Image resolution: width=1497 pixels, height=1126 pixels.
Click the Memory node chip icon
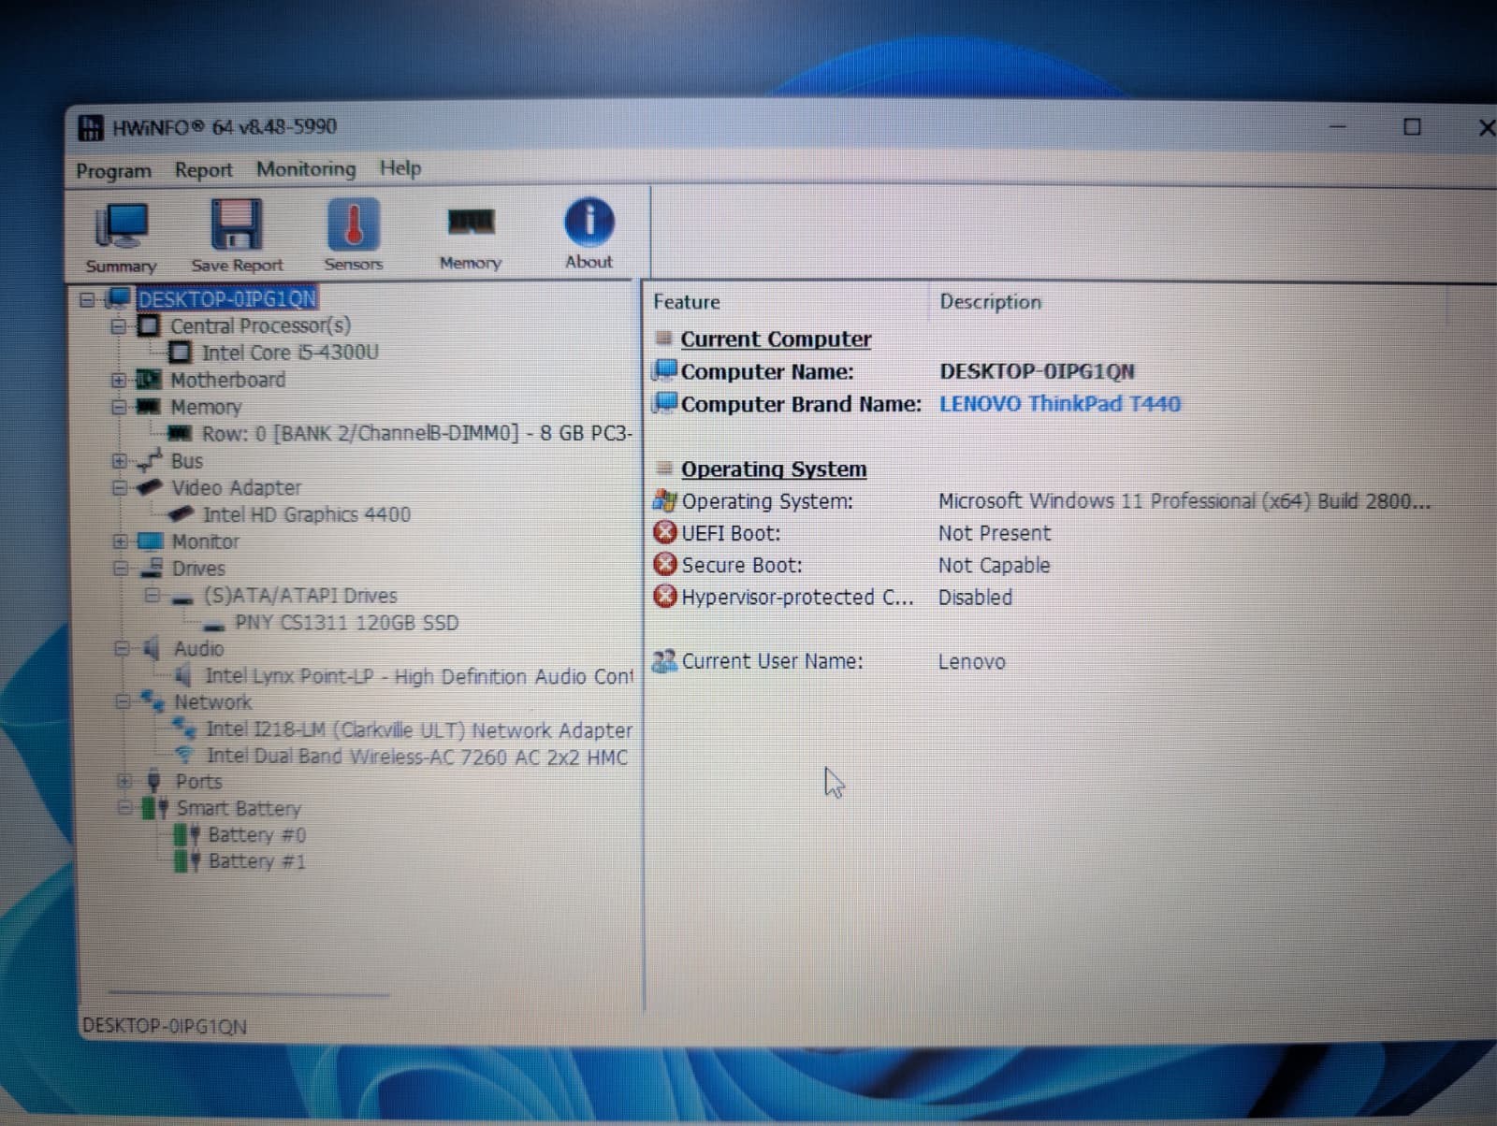pyautogui.click(x=148, y=407)
